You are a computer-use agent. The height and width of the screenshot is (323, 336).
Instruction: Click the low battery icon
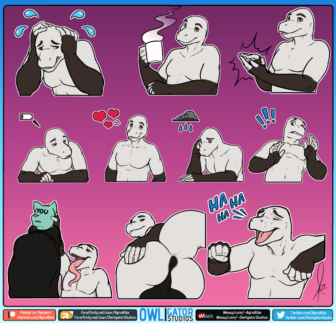[27, 117]
